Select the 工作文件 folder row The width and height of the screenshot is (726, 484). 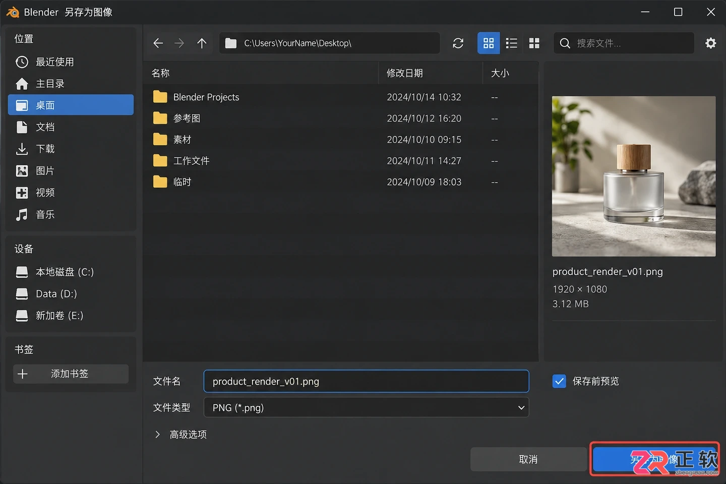[x=341, y=161]
